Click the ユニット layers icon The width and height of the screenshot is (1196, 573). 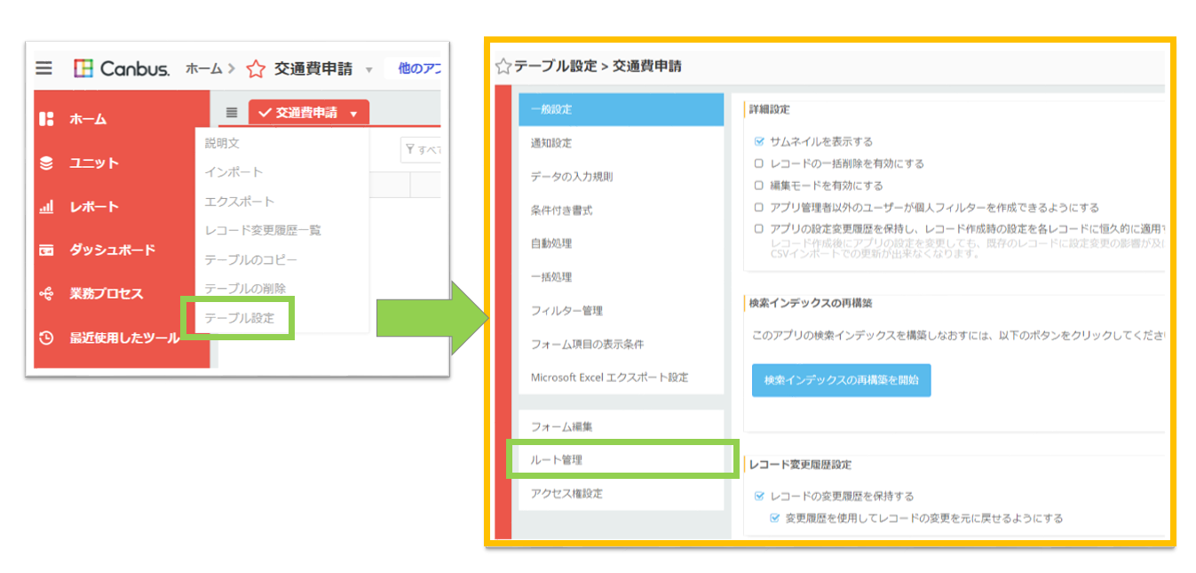click(x=47, y=163)
